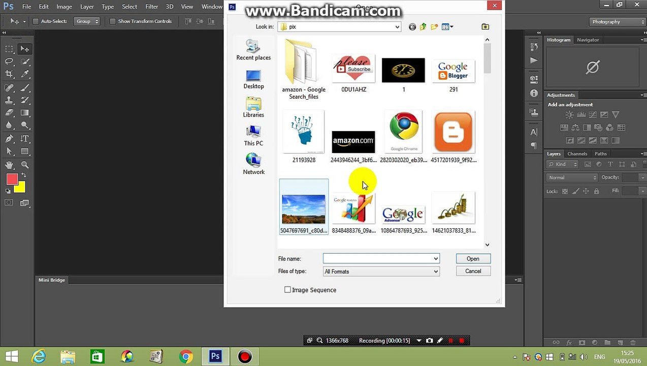Select the Rectangular Marquee tool

click(9, 49)
